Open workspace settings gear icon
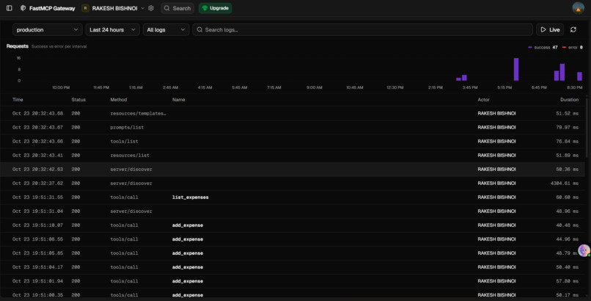The image size is (591, 301). 151,8
